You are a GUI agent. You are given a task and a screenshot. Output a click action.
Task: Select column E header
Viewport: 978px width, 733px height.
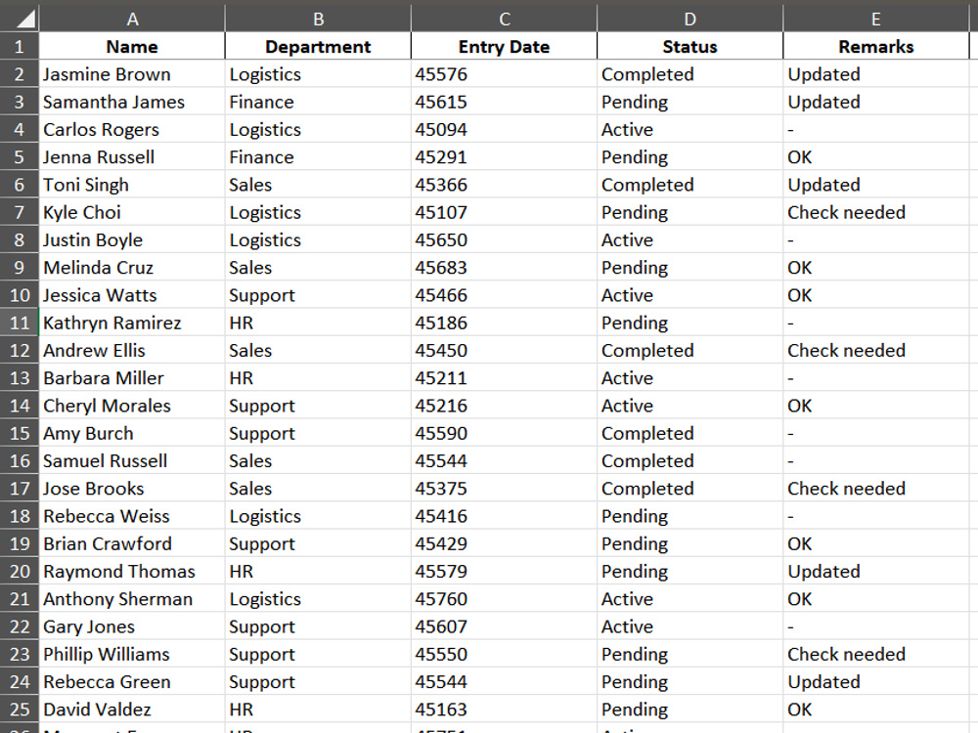(875, 19)
